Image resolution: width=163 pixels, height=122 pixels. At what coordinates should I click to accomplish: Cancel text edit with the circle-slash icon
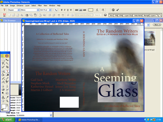113,10
